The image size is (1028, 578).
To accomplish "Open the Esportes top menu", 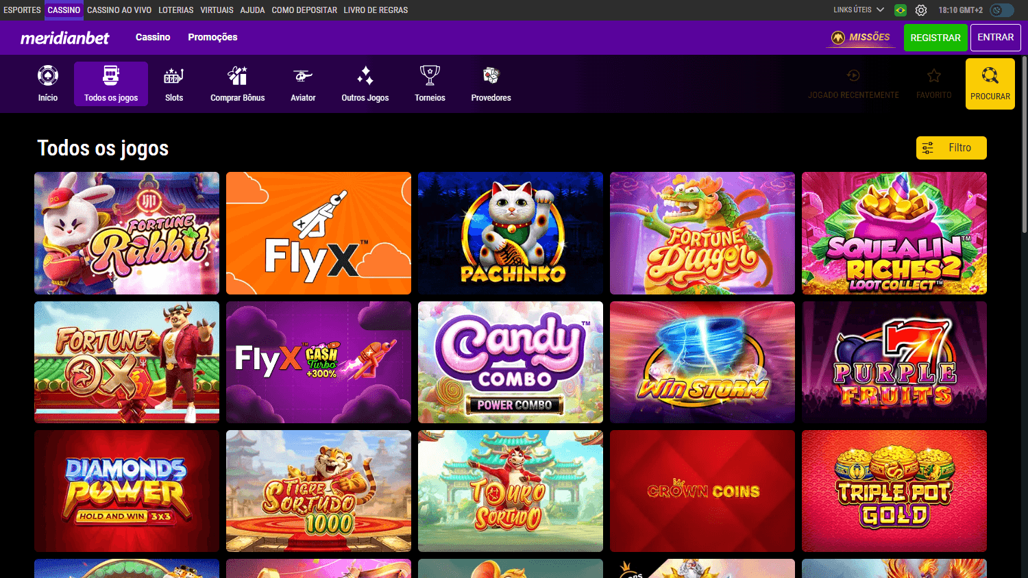I will tap(22, 10).
